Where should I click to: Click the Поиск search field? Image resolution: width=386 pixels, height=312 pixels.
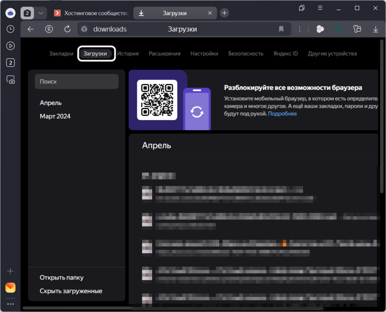(77, 81)
